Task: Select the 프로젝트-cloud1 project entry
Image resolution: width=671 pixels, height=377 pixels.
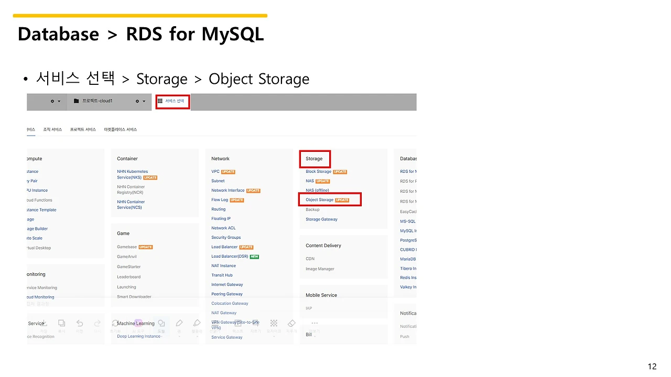Action: tap(93, 101)
